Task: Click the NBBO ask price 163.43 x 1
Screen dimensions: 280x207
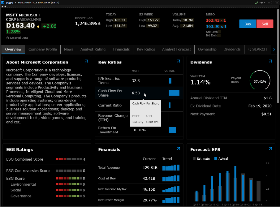Action: 216,20
